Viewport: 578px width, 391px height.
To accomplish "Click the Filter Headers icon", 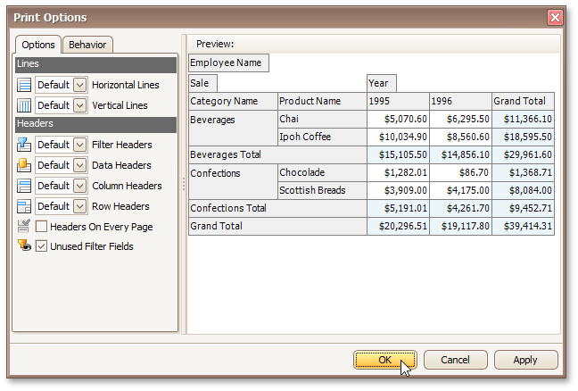I will [24, 145].
